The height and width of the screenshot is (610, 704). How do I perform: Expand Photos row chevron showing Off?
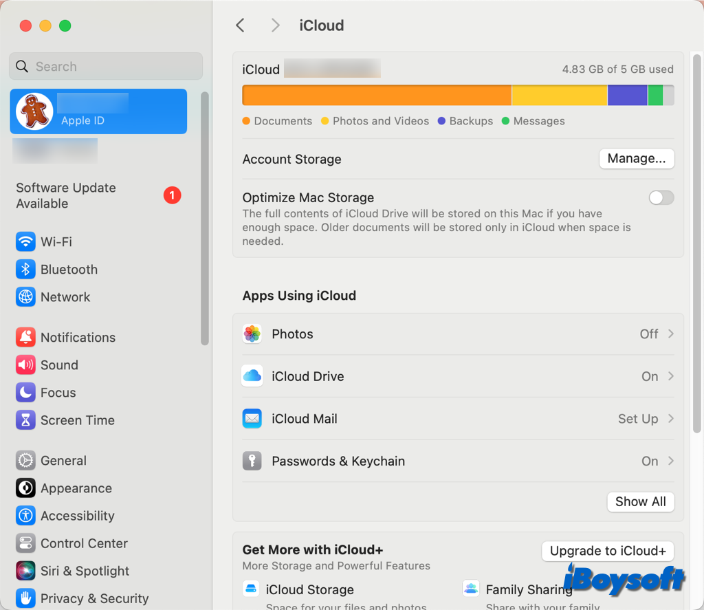tap(671, 334)
